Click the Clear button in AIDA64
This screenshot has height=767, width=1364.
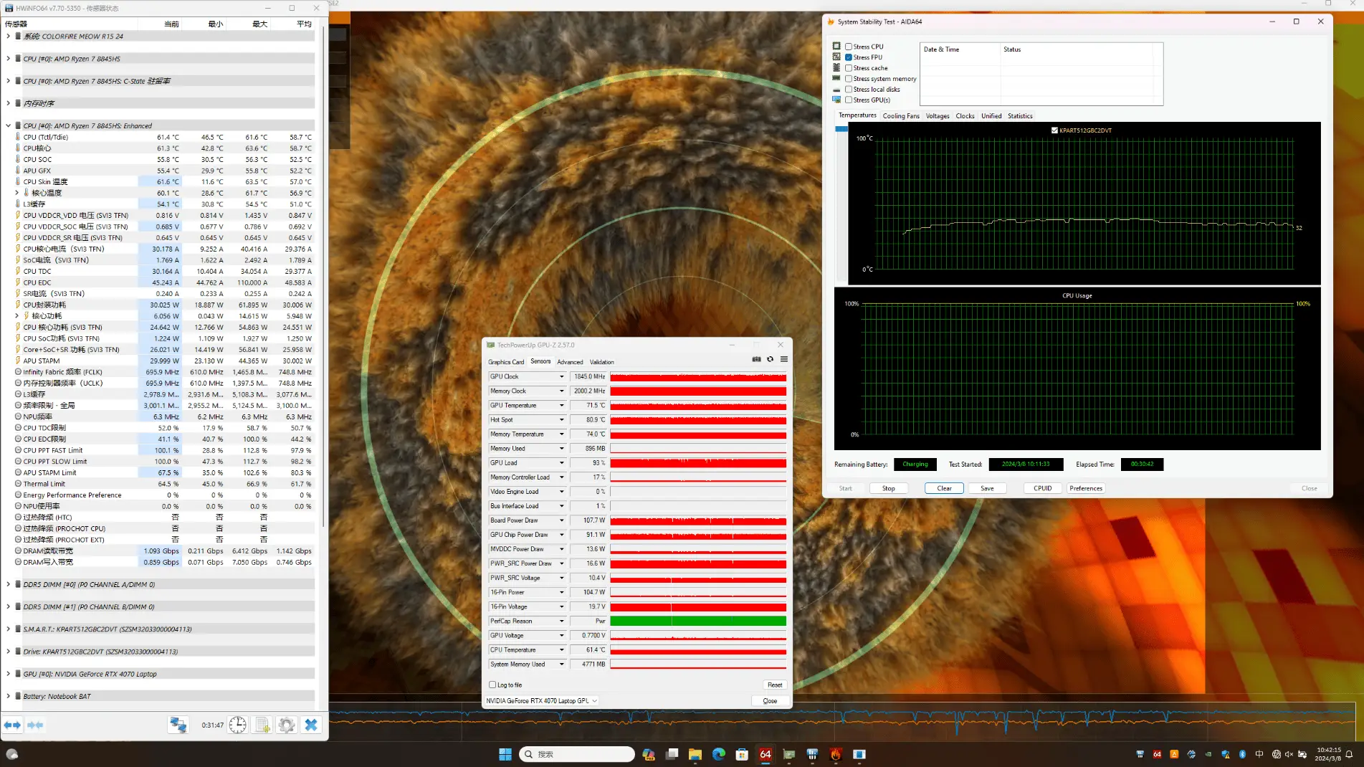[x=945, y=488]
